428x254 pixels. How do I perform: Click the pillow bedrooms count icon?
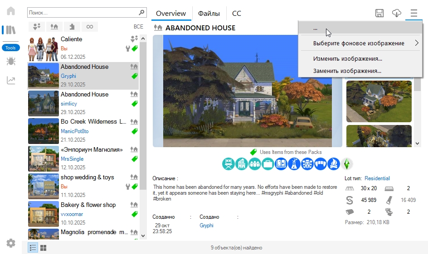pos(350,212)
